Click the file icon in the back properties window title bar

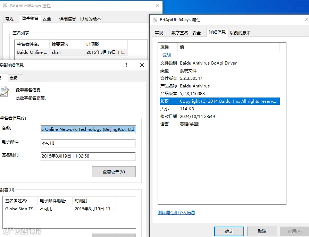click(x=5, y=6)
